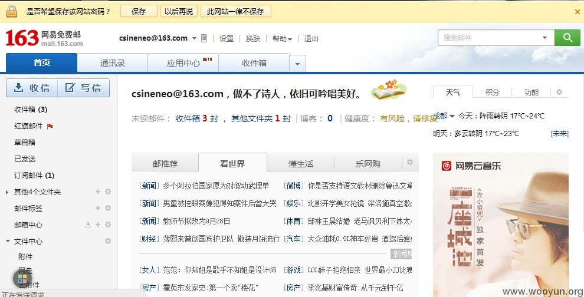584x297 pixels.
Task: Open the 设置 link
Action: coord(227,39)
